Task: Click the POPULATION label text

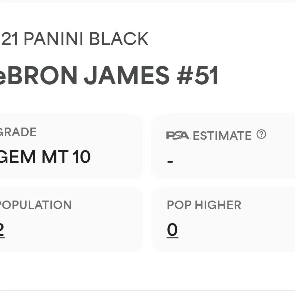Action: pos(35,205)
